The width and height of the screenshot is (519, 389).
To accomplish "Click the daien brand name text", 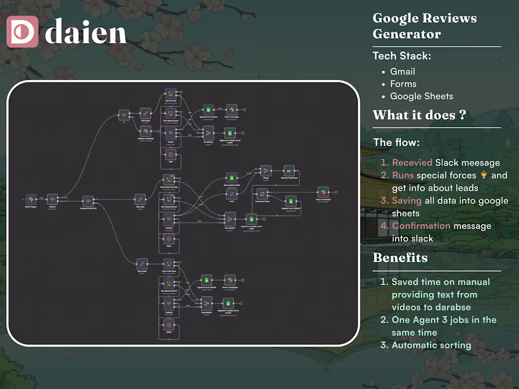I will tap(86, 32).
